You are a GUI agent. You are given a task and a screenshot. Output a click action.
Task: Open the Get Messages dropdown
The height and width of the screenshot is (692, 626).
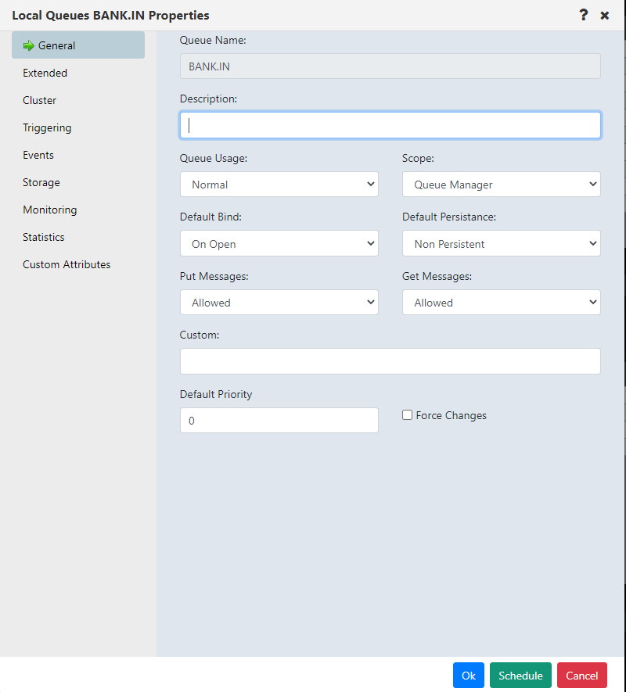click(502, 303)
